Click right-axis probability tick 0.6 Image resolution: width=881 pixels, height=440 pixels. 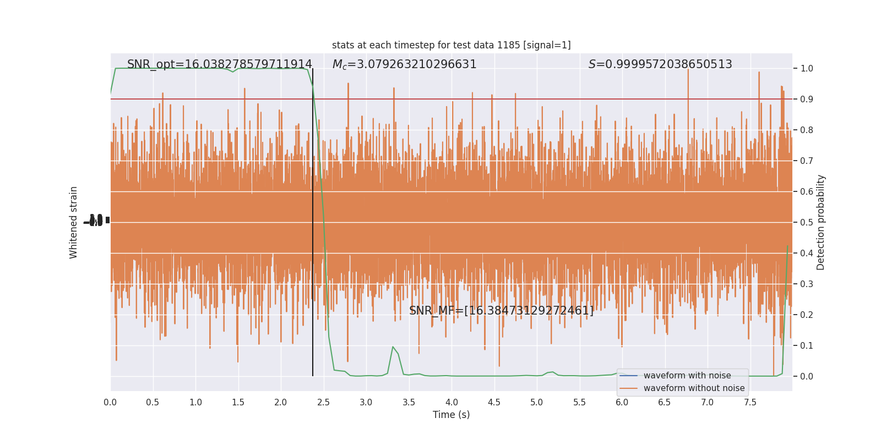[807, 192]
